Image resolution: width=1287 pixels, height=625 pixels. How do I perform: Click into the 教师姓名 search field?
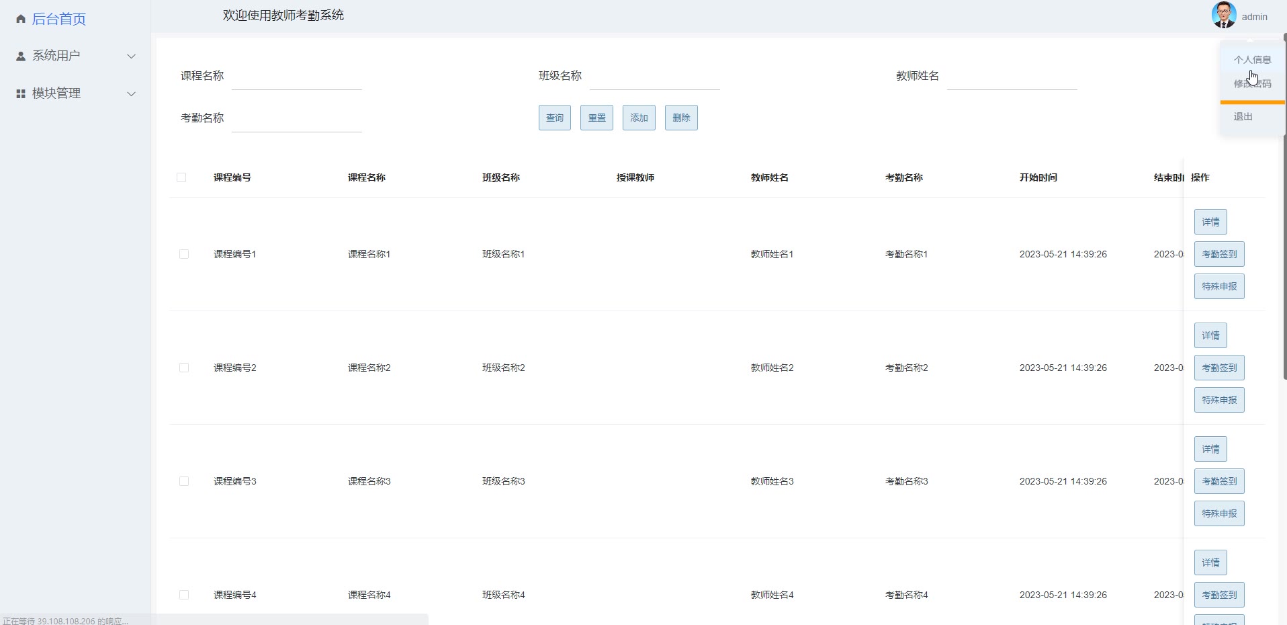click(1012, 76)
